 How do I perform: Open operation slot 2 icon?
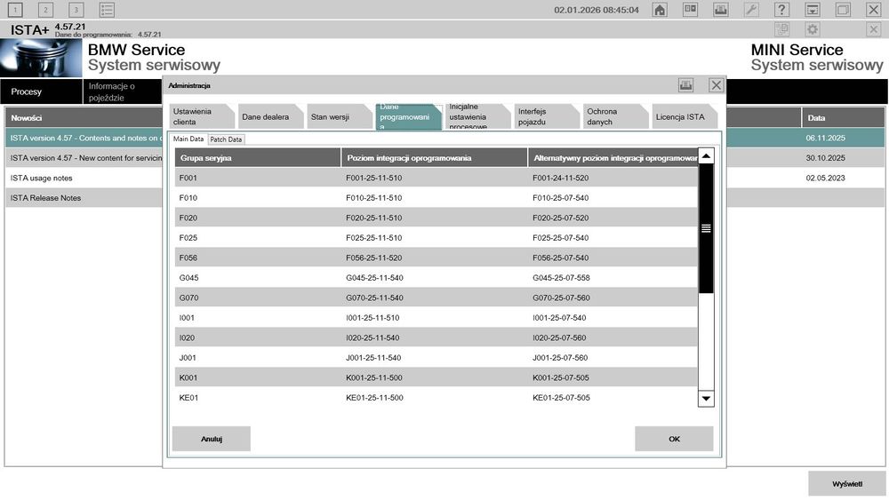(45, 10)
